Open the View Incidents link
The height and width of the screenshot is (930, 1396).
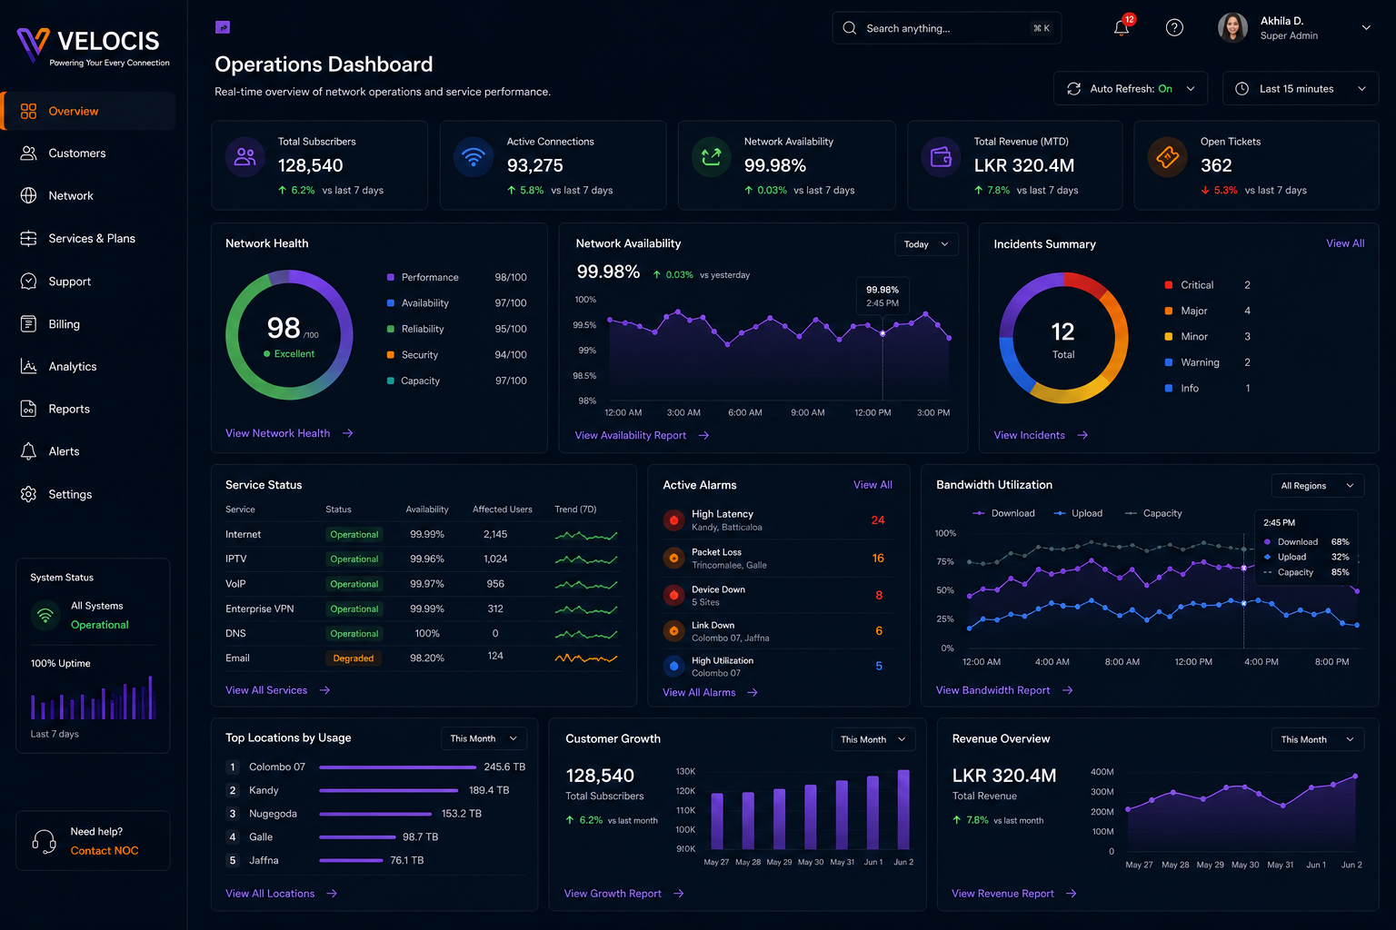point(1041,436)
